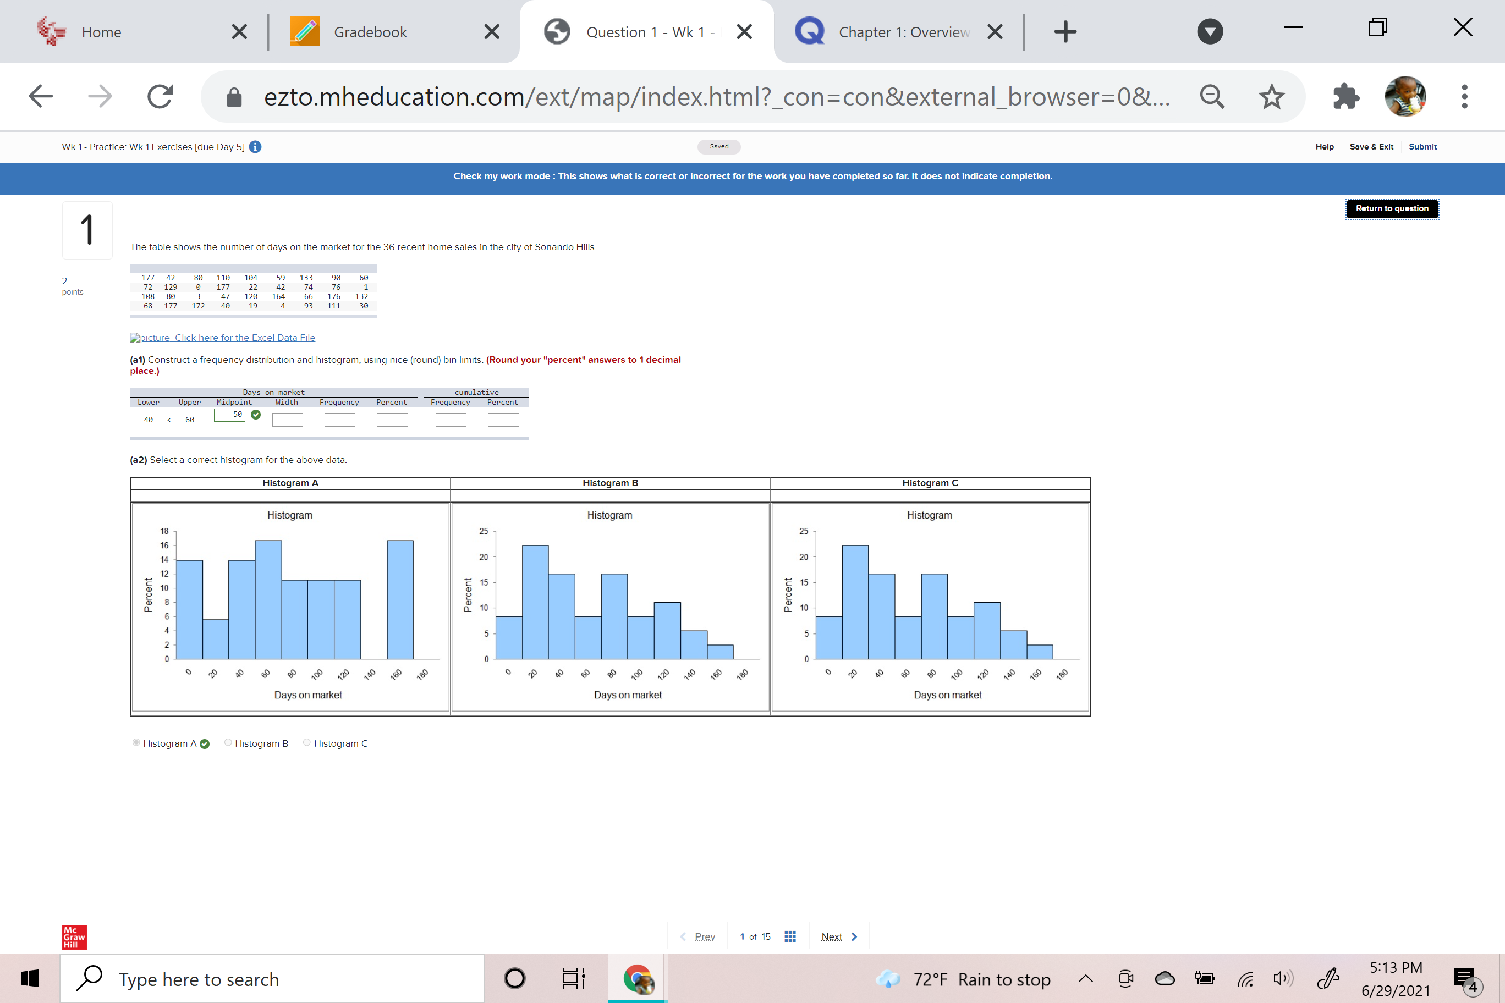The height and width of the screenshot is (1003, 1505).
Task: Open the browser extensions puzzle icon
Action: pos(1344,96)
